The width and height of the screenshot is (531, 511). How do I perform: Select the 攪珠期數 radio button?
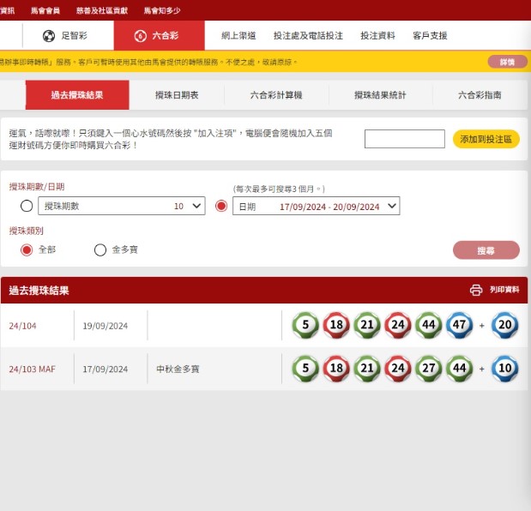(27, 206)
